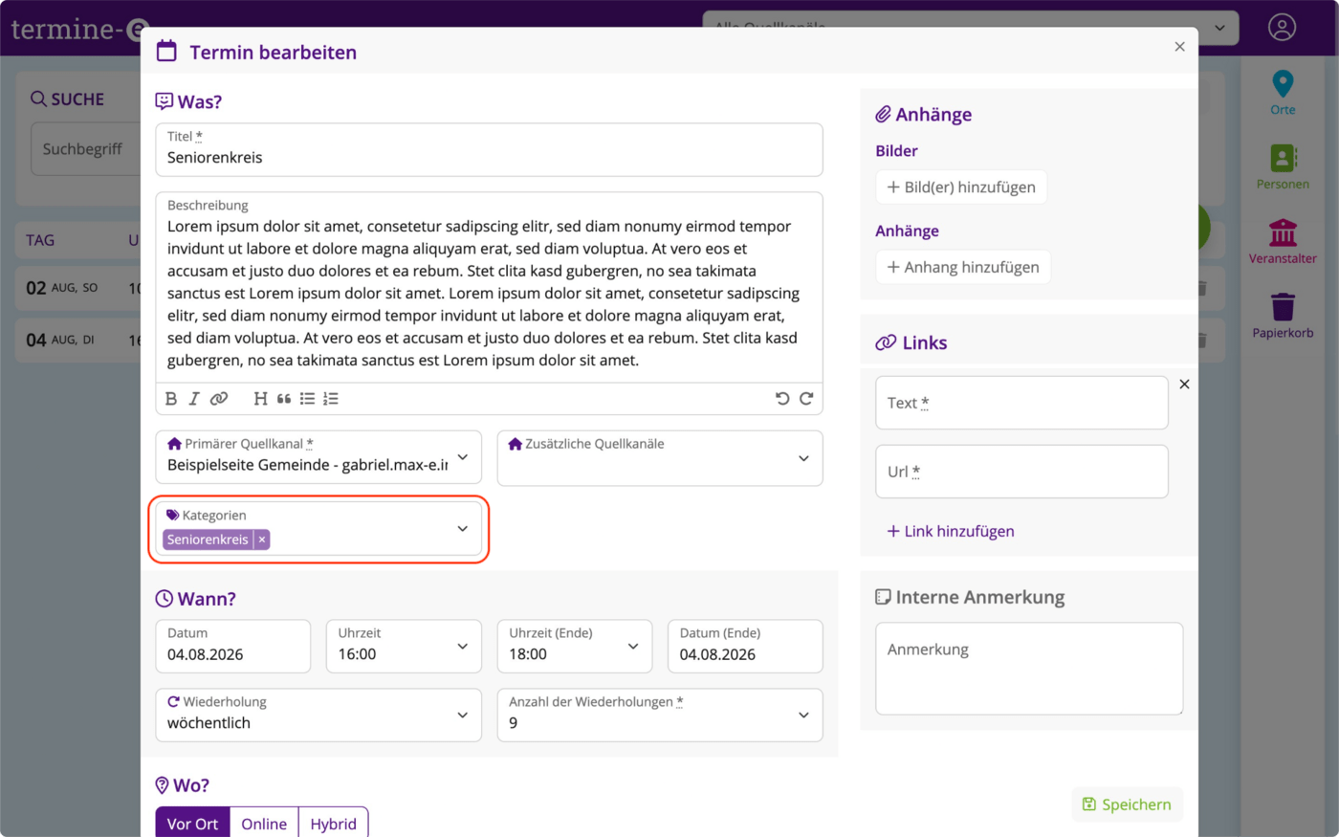Screen dimensions: 1339x837
Task: Open the Veranstalter section in the sidebar
Action: (x=1283, y=242)
